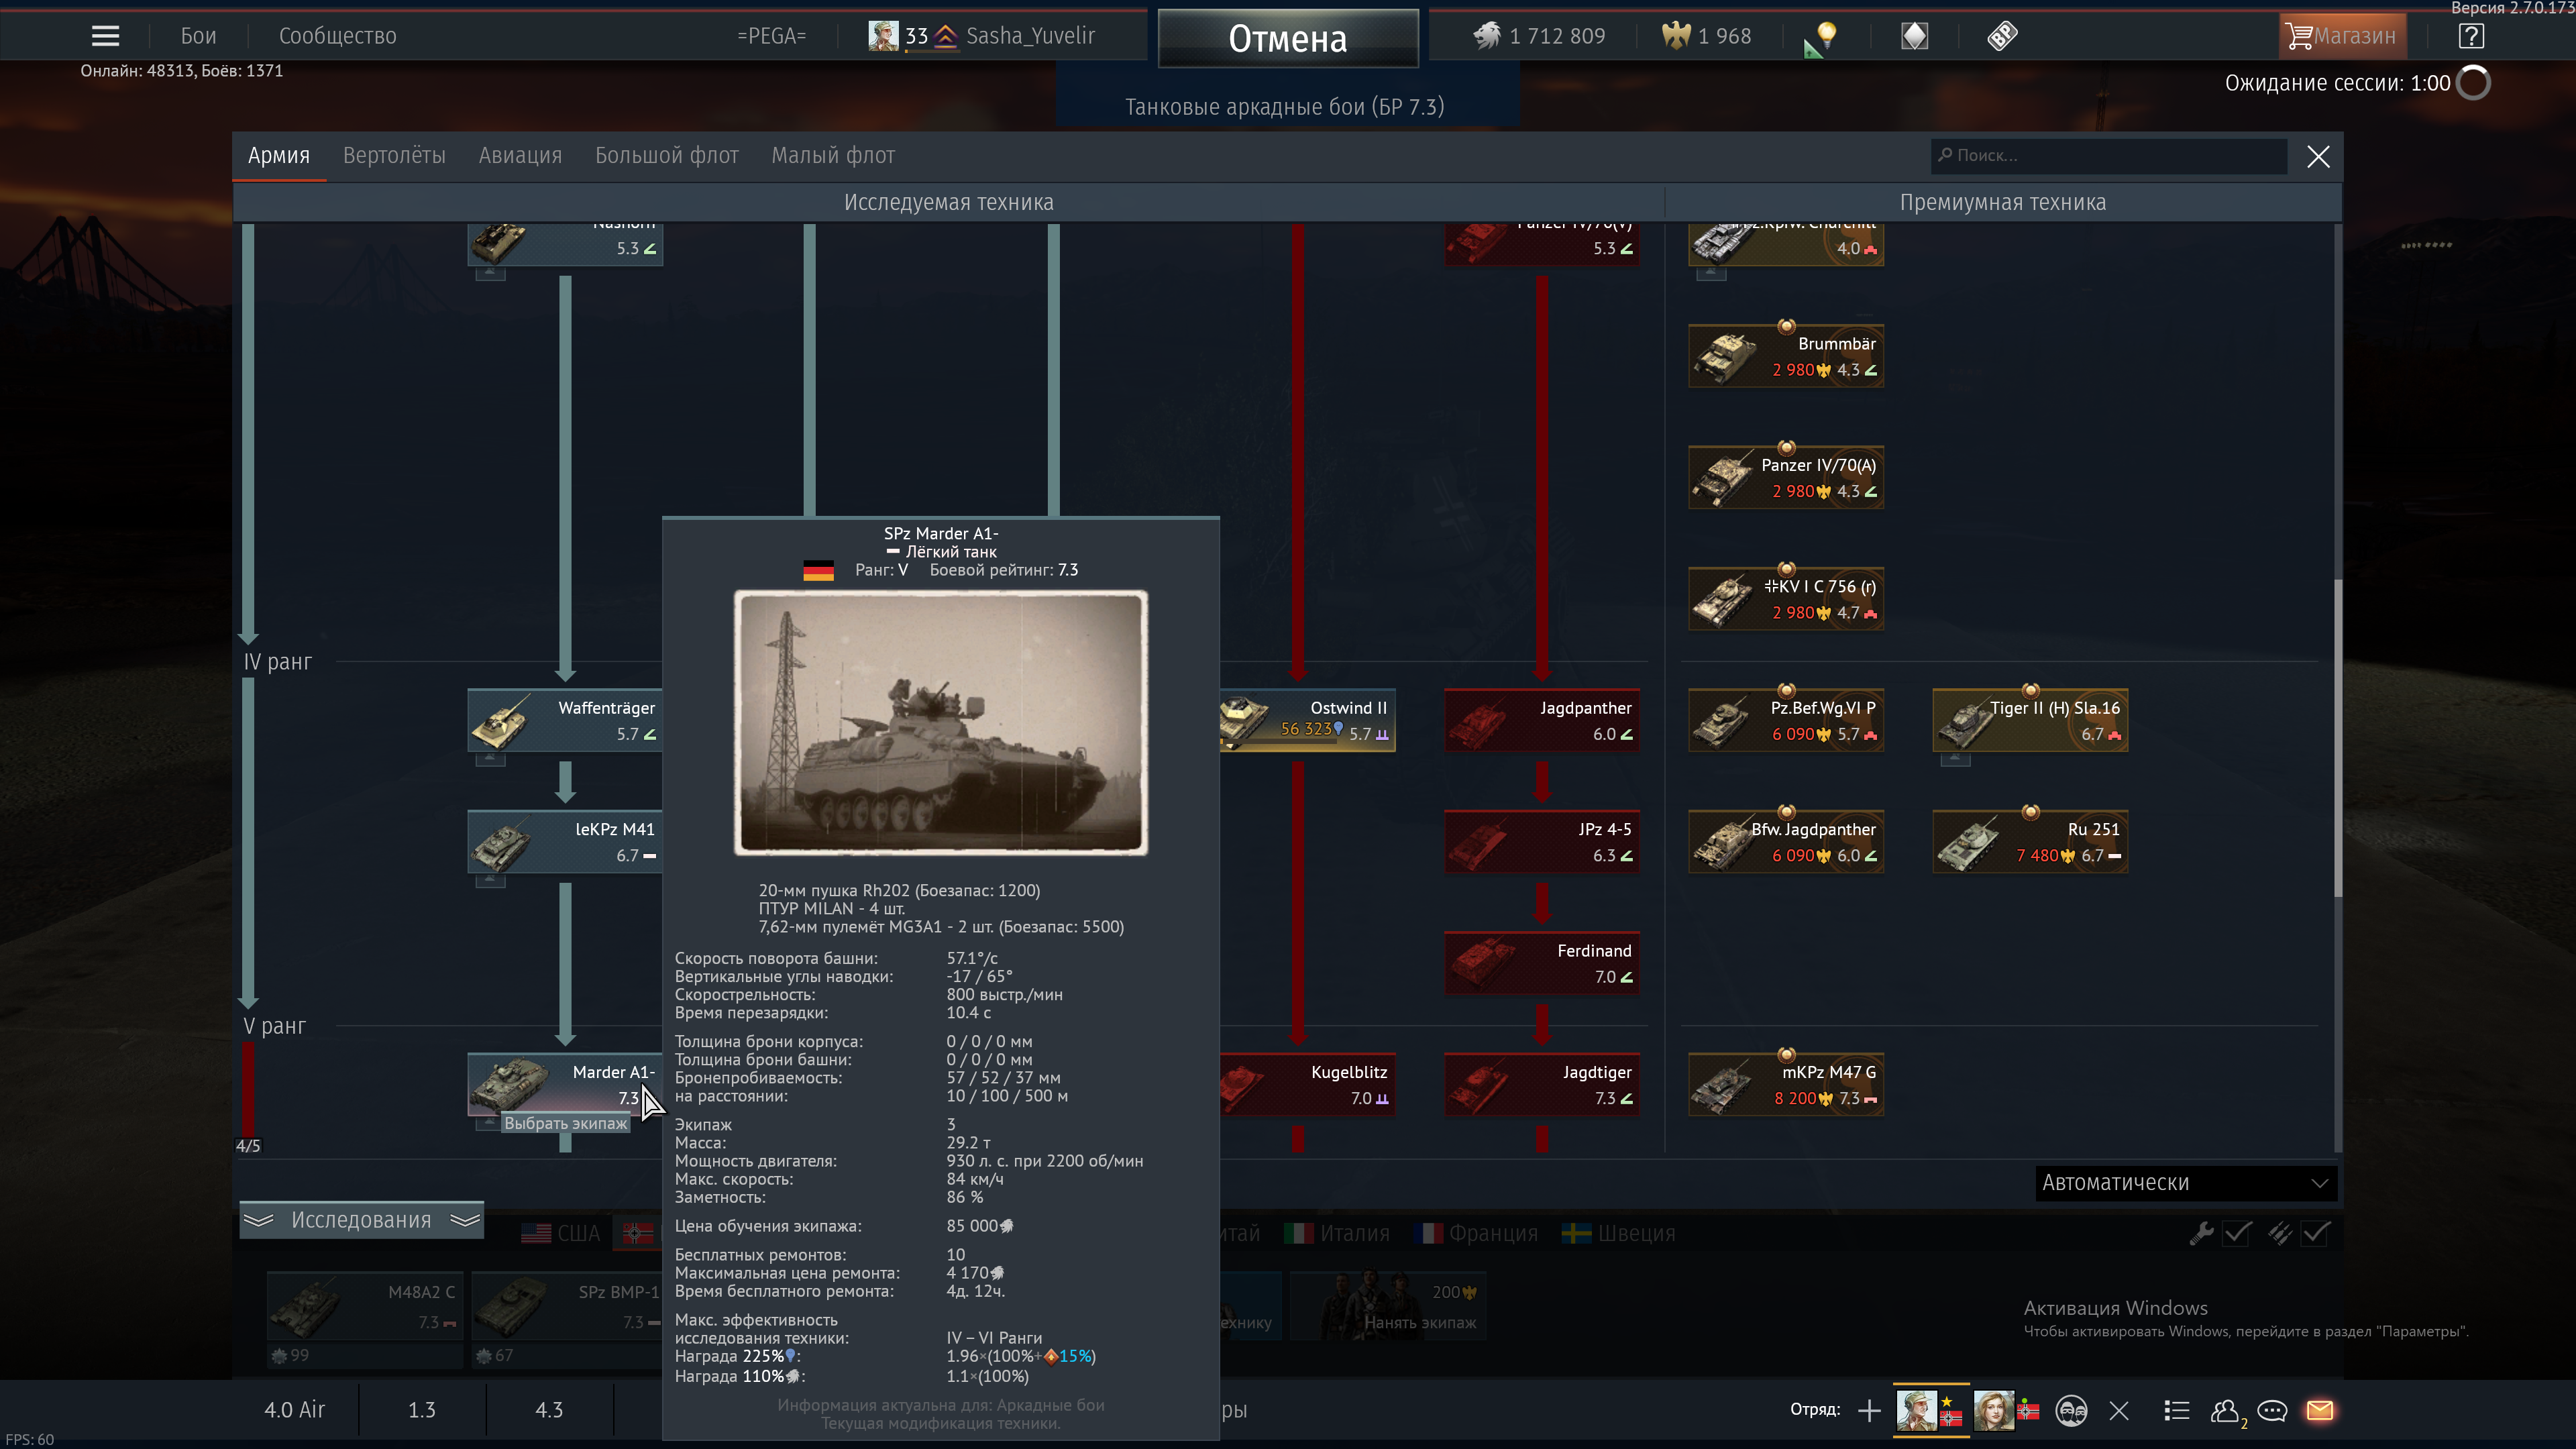The width and height of the screenshot is (2576, 1449).
Task: Select the premium Ru 251 card
Action: click(2030, 841)
